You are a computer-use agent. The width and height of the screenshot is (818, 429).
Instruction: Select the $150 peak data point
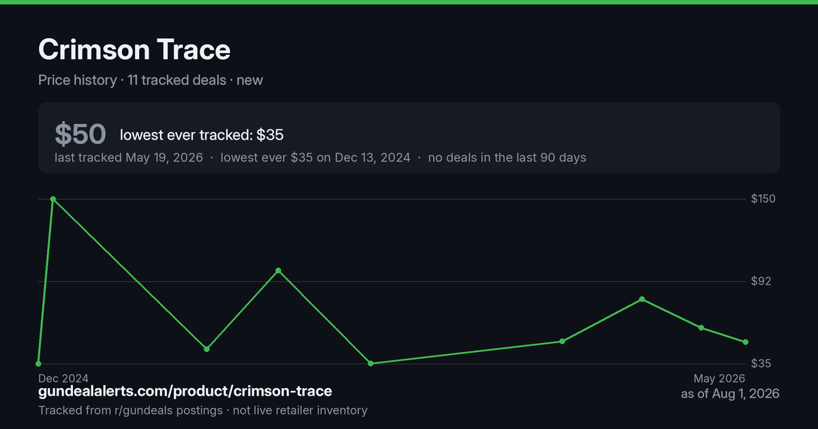point(53,199)
